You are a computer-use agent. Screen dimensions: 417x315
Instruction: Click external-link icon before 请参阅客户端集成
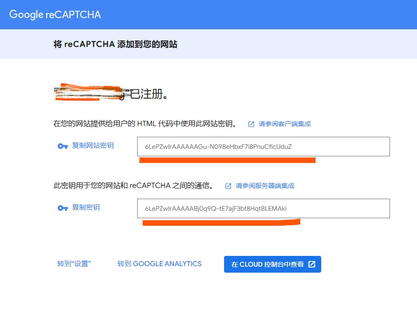[251, 124]
